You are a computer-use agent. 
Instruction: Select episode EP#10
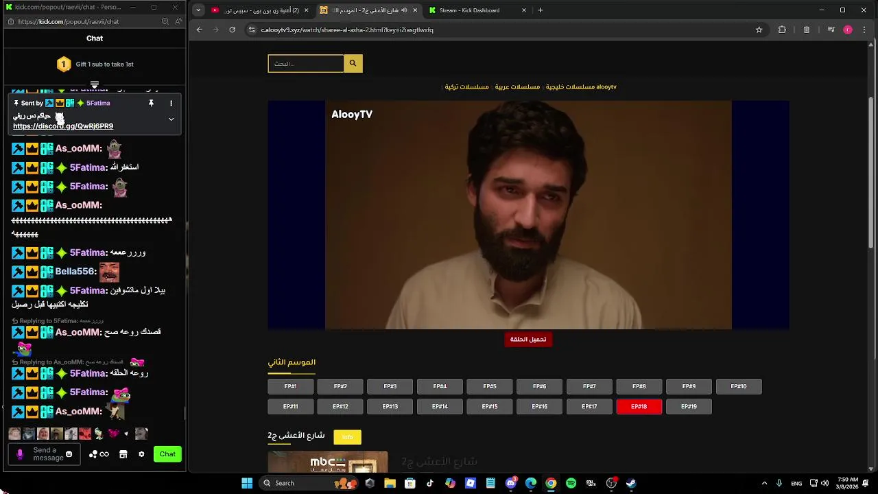point(739,386)
